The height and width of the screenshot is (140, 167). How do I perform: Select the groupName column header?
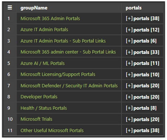[69, 8]
